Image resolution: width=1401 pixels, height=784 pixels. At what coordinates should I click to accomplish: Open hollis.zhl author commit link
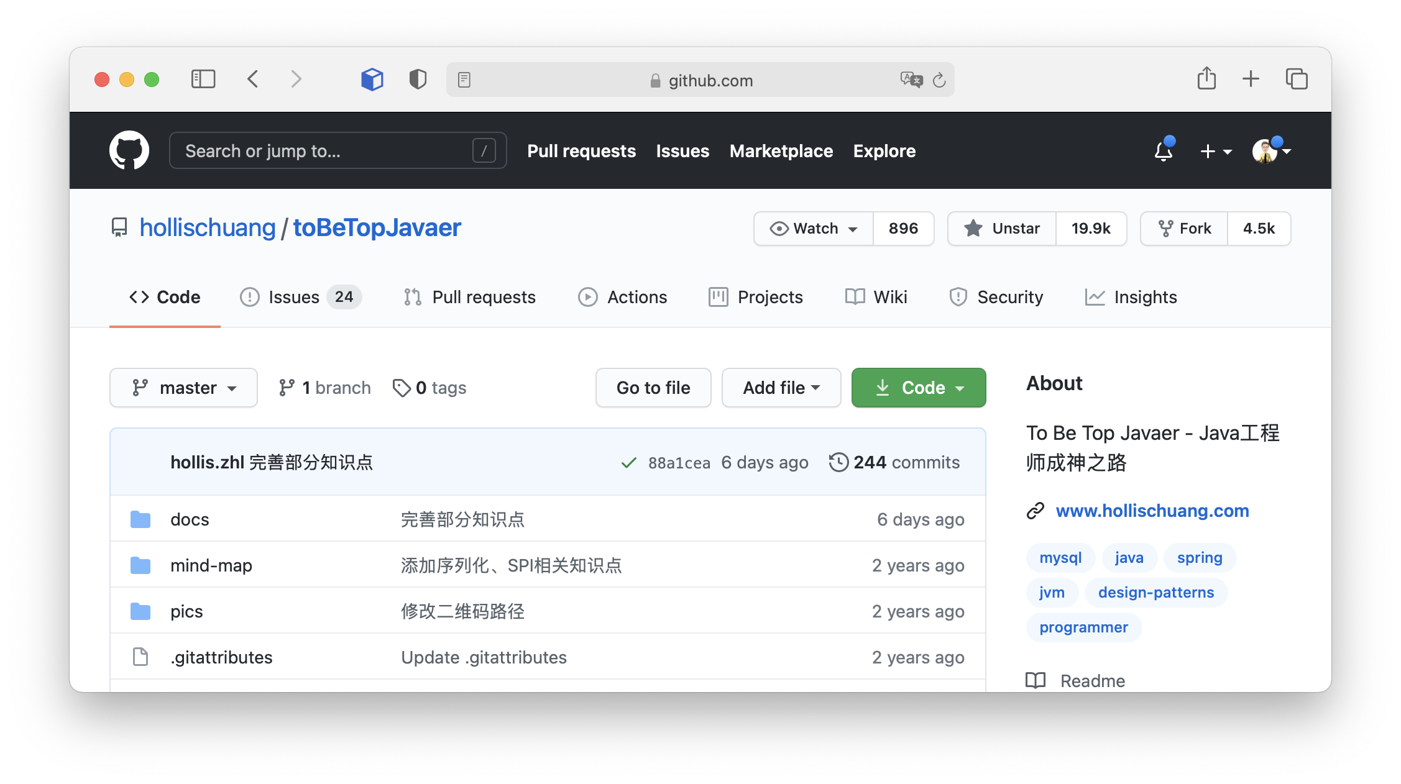point(207,462)
